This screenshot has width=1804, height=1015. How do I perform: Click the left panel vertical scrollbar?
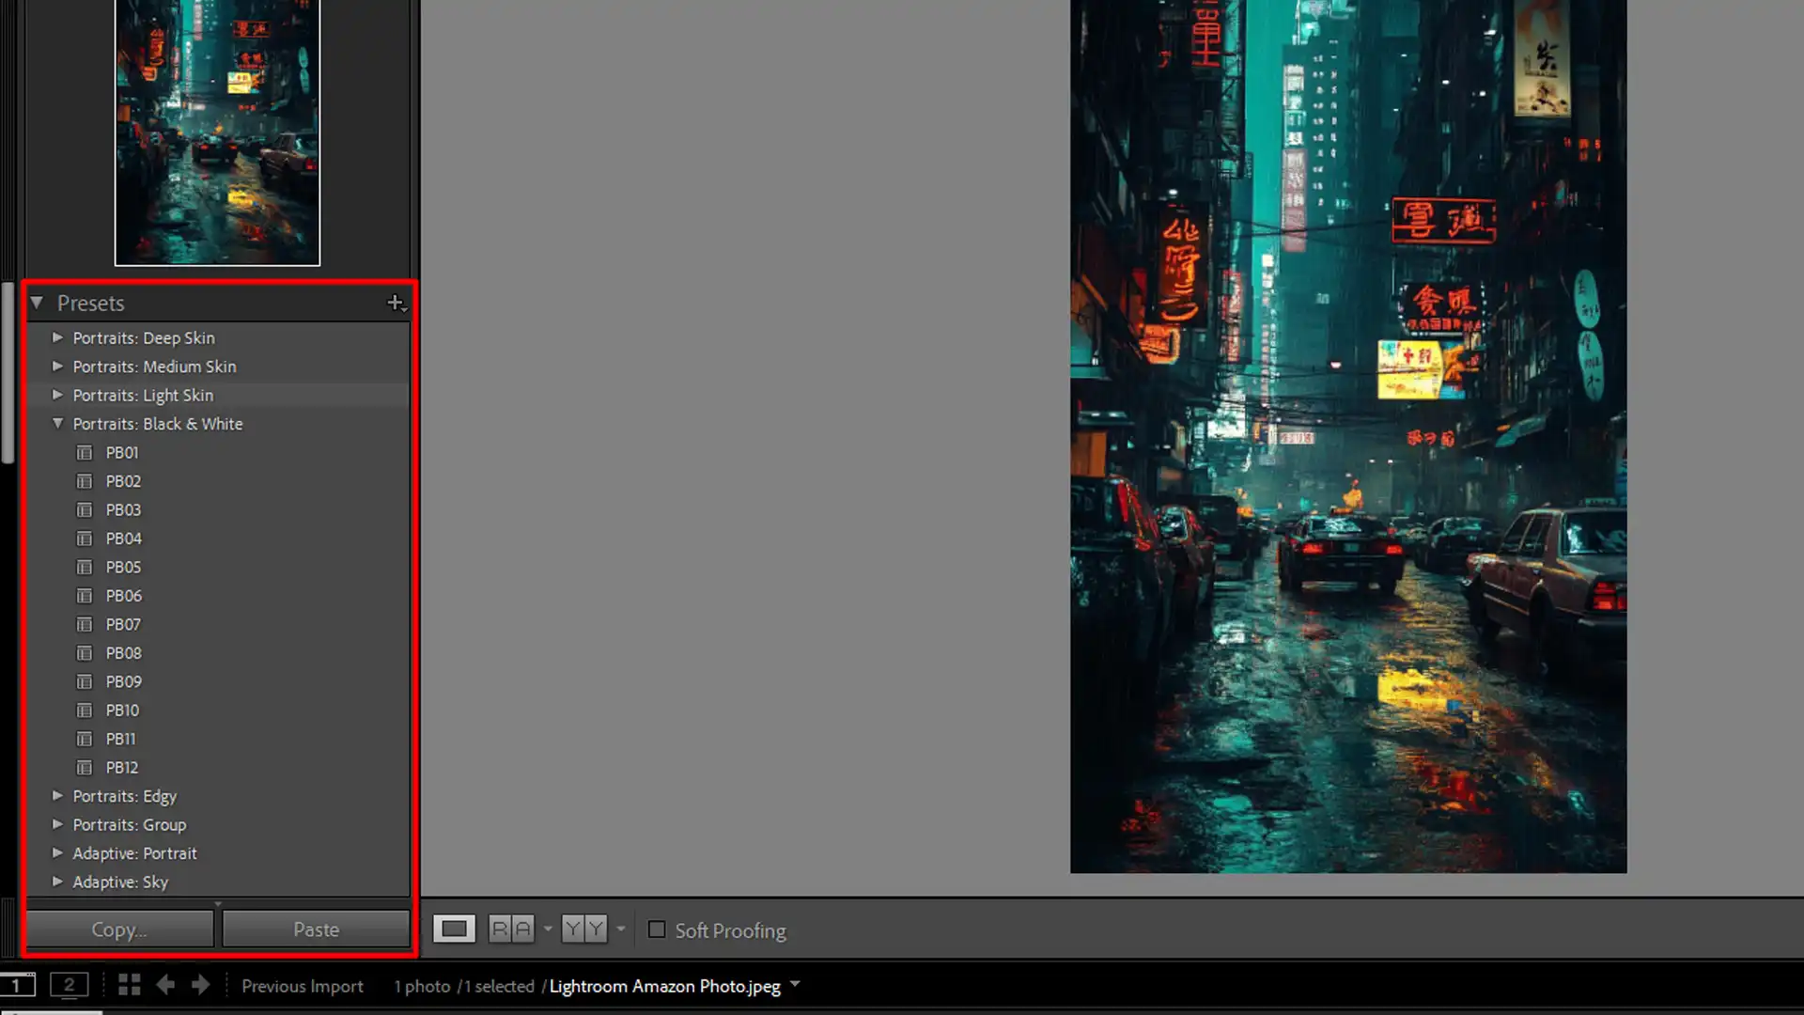coord(8,372)
